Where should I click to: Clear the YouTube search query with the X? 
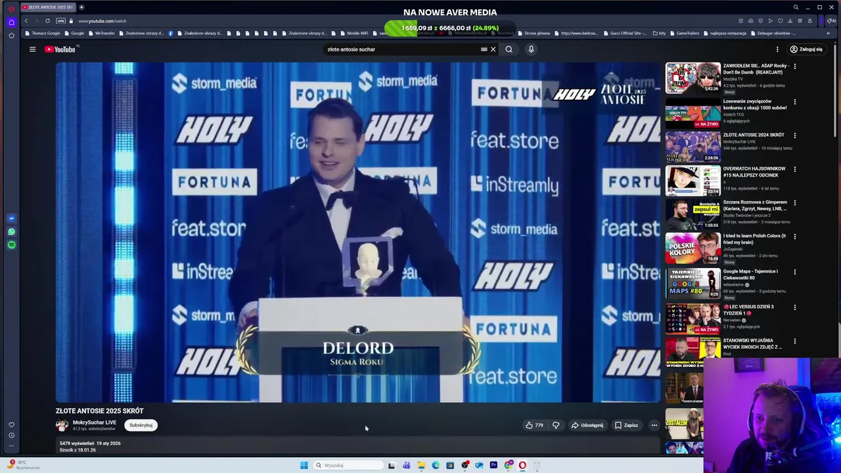pyautogui.click(x=493, y=49)
